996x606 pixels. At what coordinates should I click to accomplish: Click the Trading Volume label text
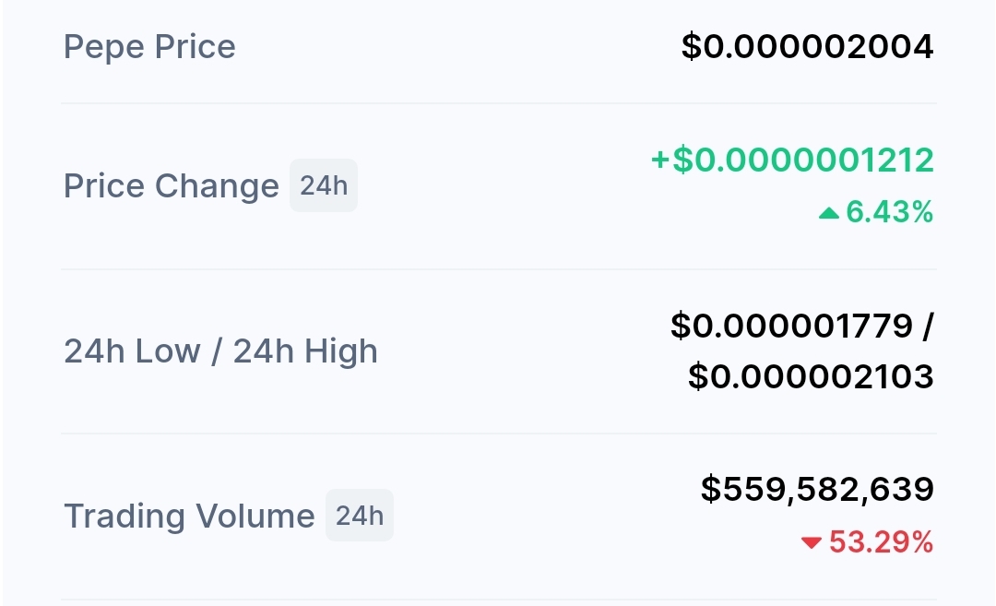189,515
